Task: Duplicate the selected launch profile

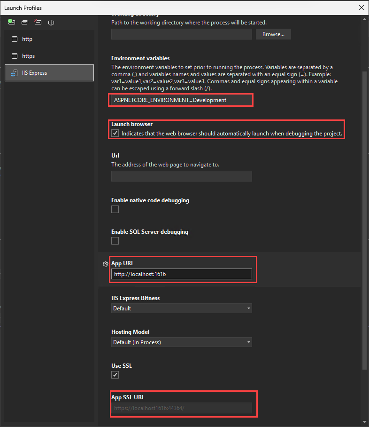Action: (24, 22)
